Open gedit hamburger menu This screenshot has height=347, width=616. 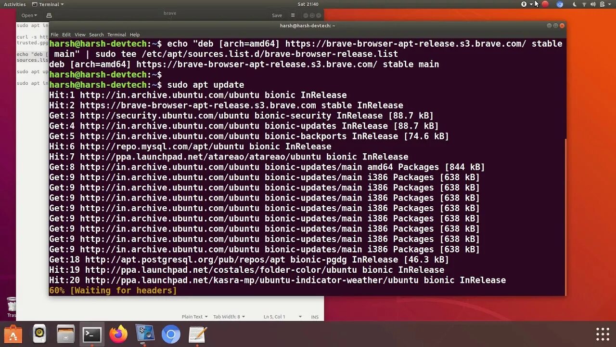click(292, 15)
